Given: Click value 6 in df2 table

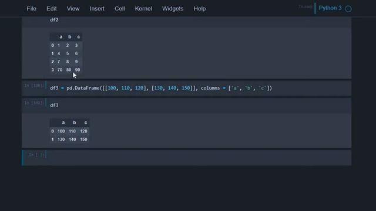Looking at the screenshot, I should pyautogui.click(x=76, y=53).
